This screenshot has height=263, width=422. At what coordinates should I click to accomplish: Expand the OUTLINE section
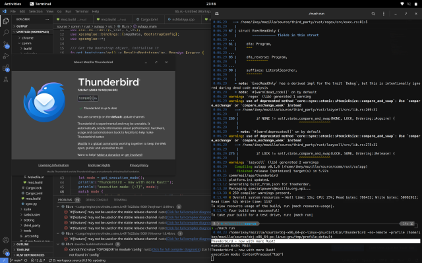pyautogui.click(x=21, y=245)
